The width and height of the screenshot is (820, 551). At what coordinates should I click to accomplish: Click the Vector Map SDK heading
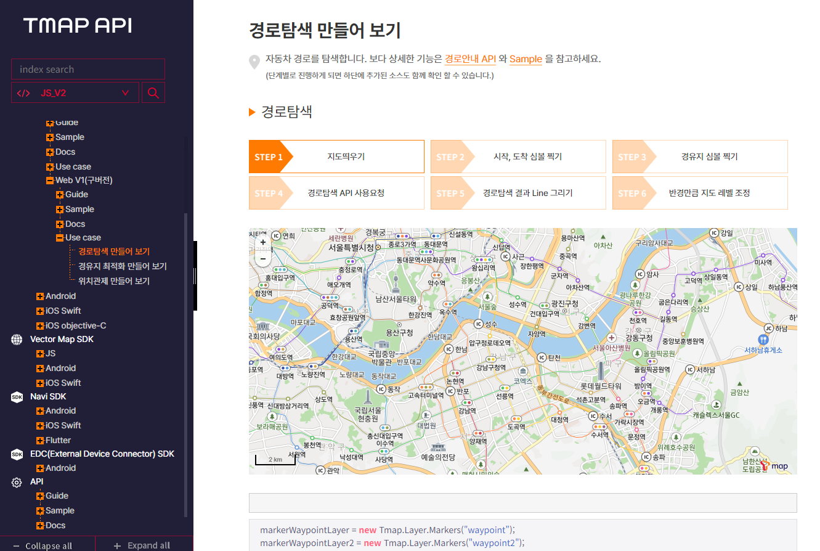point(62,340)
